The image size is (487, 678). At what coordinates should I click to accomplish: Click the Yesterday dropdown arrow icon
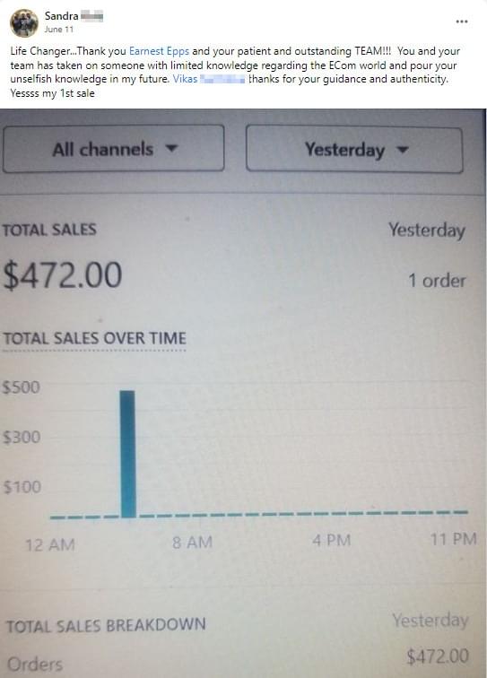(x=402, y=150)
